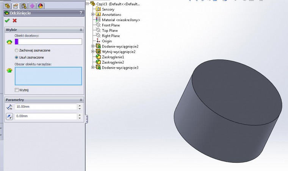Screen dimensions: 288x171
Task: Select Wytnij-wyciągnięcie2 feature
Action: (119, 52)
